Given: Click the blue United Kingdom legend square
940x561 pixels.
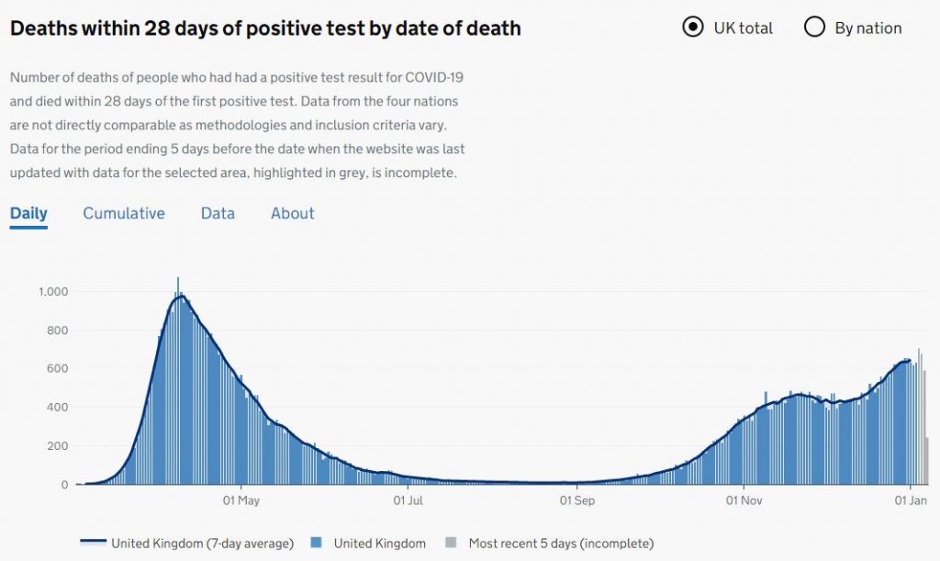Looking at the screenshot, I should tap(317, 543).
